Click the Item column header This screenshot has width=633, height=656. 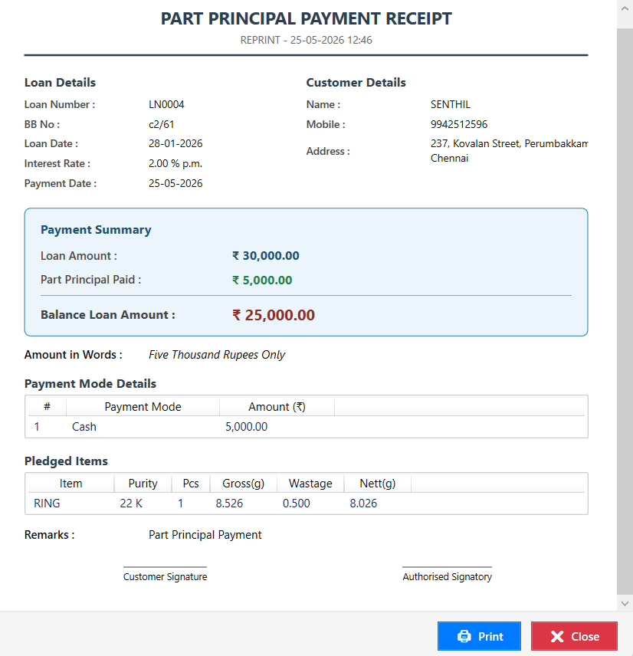pos(71,484)
